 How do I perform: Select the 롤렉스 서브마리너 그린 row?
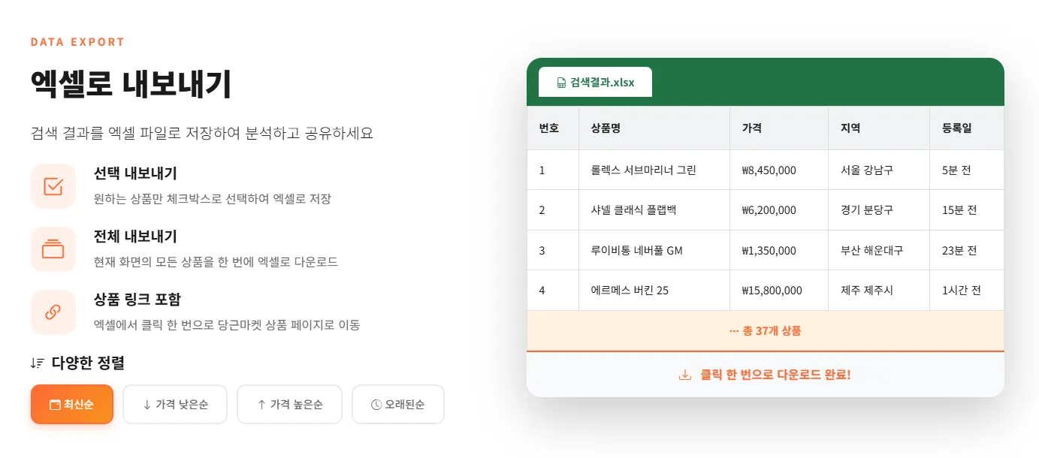[765, 170]
